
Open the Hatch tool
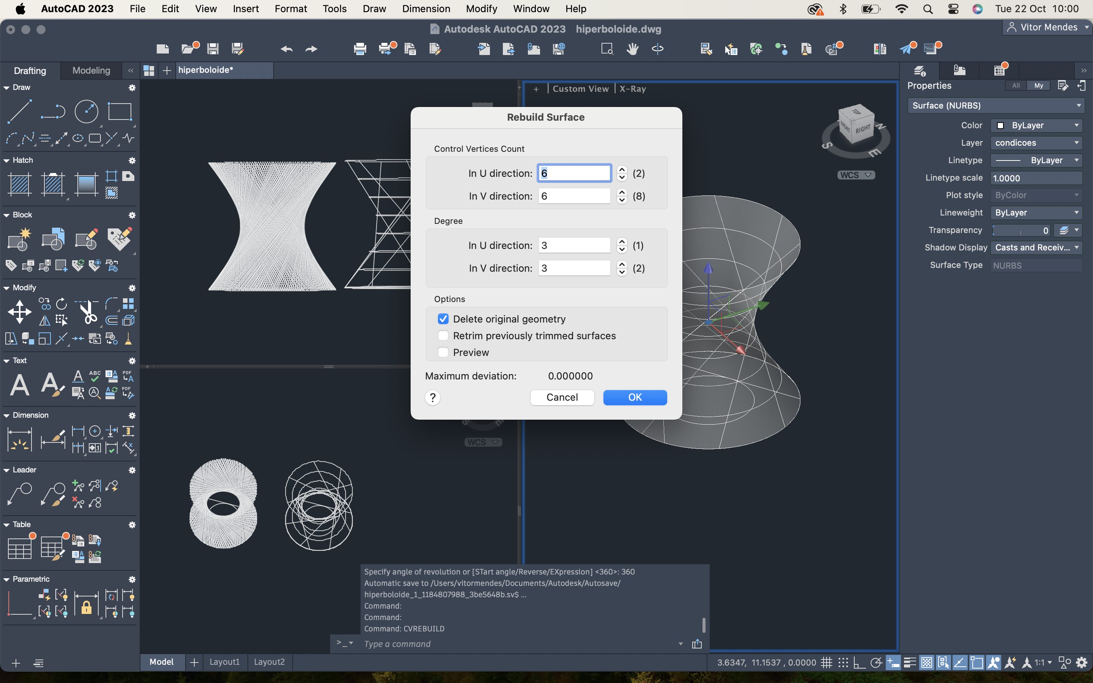19,184
